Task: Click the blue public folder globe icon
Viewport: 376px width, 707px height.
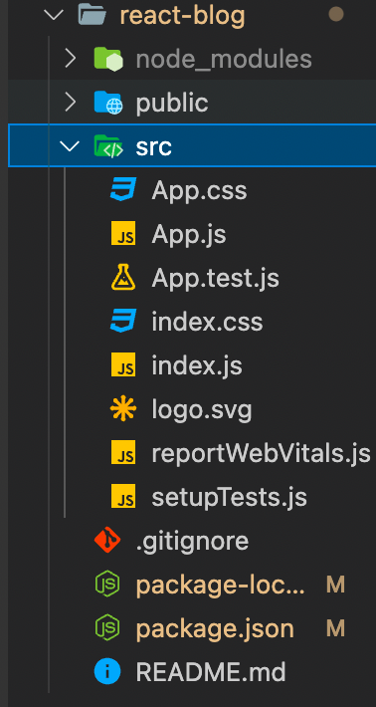Action: coord(108,103)
